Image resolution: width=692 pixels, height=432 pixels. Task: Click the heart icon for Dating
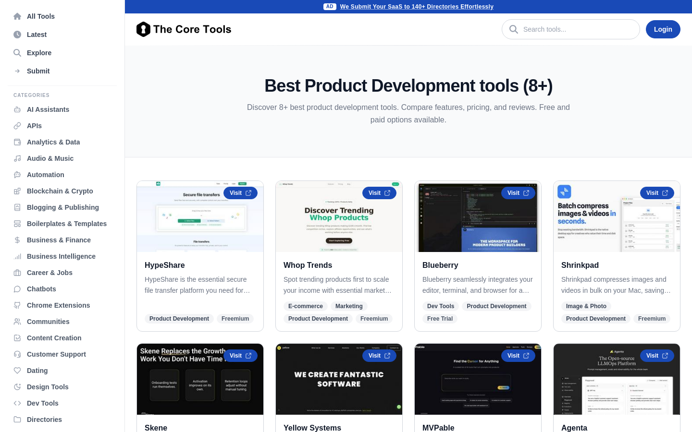[17, 371]
